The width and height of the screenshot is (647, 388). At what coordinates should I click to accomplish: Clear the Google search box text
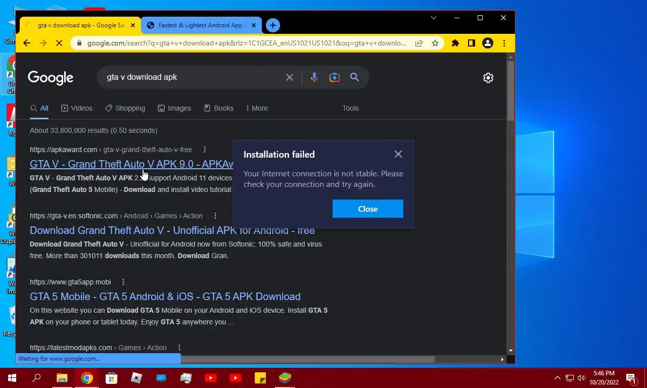point(290,77)
